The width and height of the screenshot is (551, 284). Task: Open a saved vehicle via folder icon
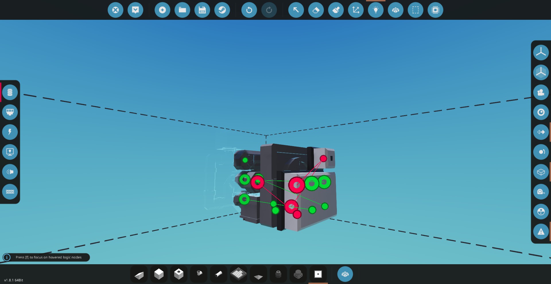(182, 10)
